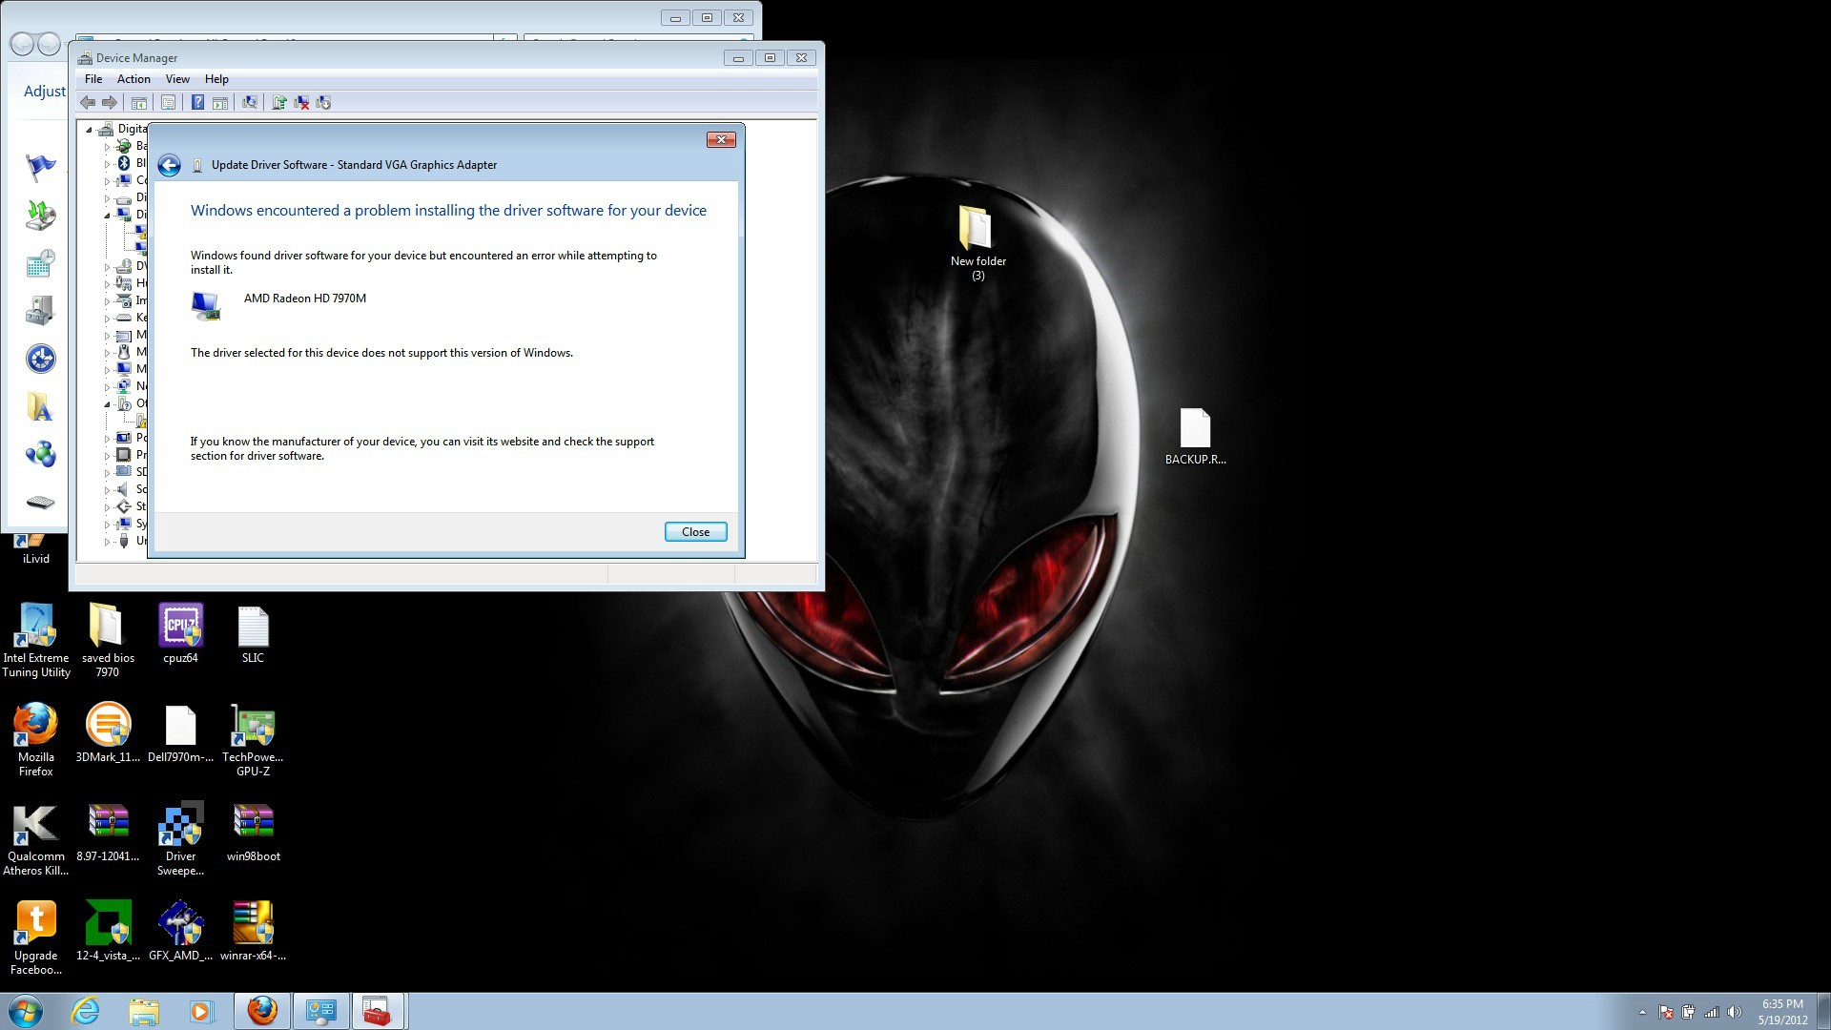Click Fonts folder icon in Control Panel
The image size is (1831, 1030).
pyautogui.click(x=40, y=407)
